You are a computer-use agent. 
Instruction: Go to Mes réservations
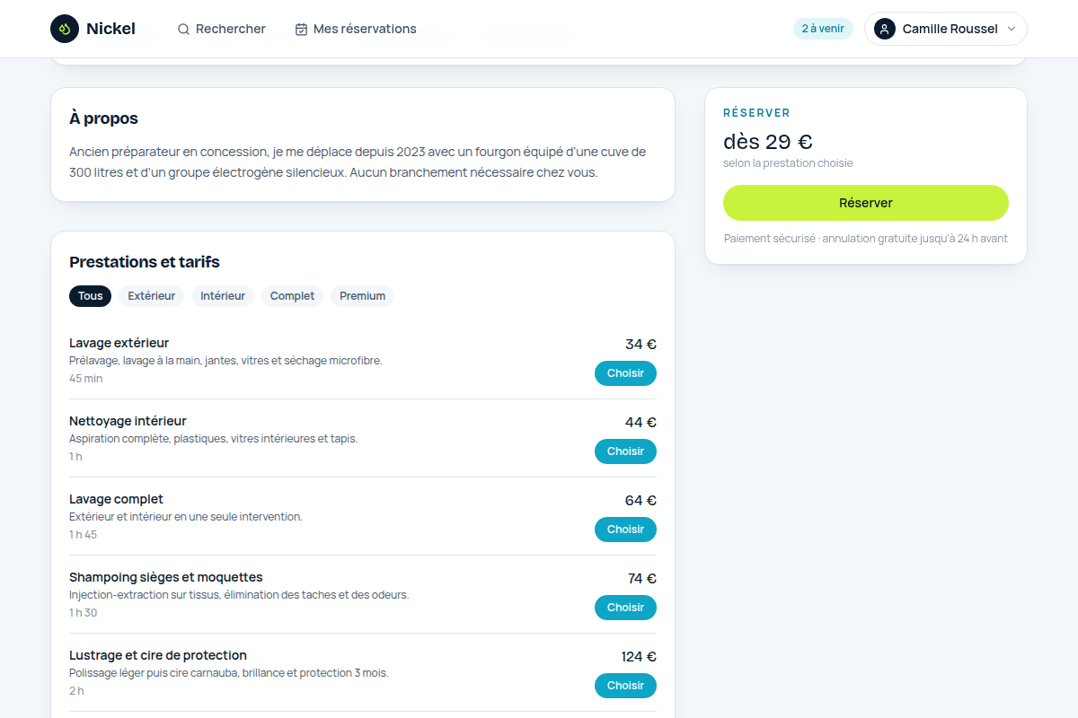pos(356,29)
